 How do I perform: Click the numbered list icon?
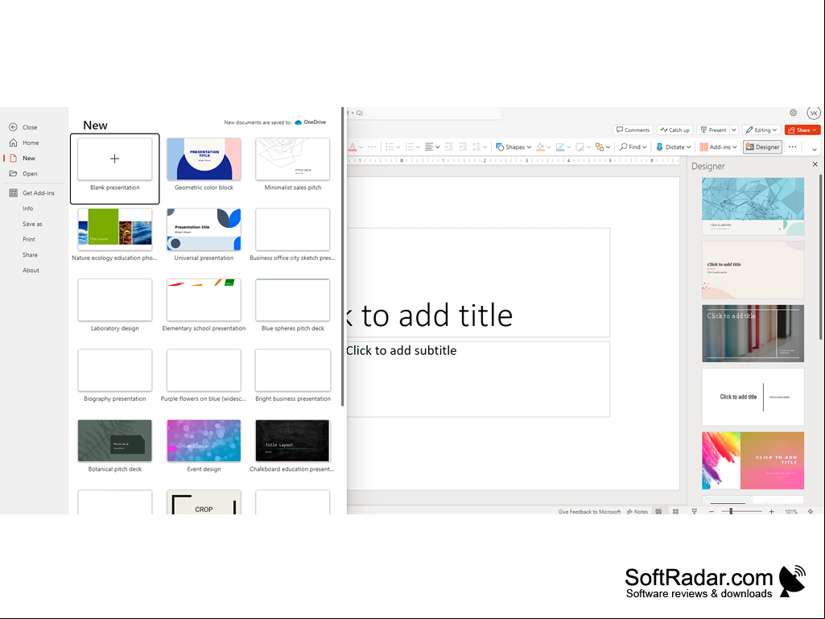pos(410,146)
